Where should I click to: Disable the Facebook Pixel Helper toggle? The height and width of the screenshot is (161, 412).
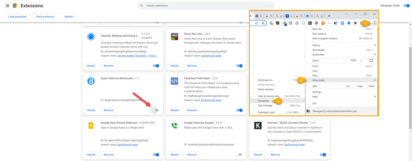pos(240,110)
